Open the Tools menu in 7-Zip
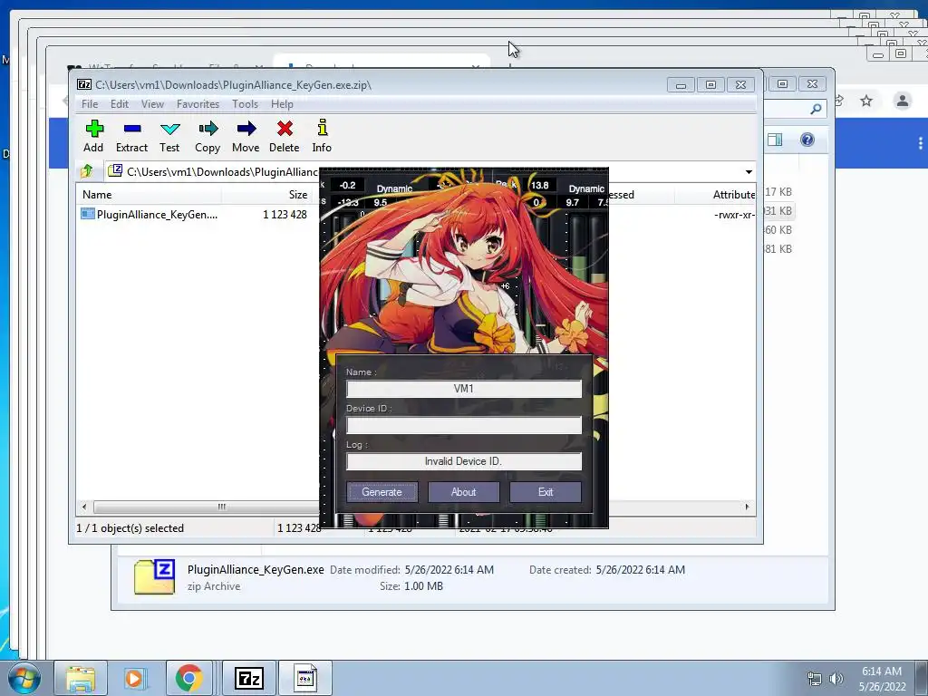 coord(245,104)
